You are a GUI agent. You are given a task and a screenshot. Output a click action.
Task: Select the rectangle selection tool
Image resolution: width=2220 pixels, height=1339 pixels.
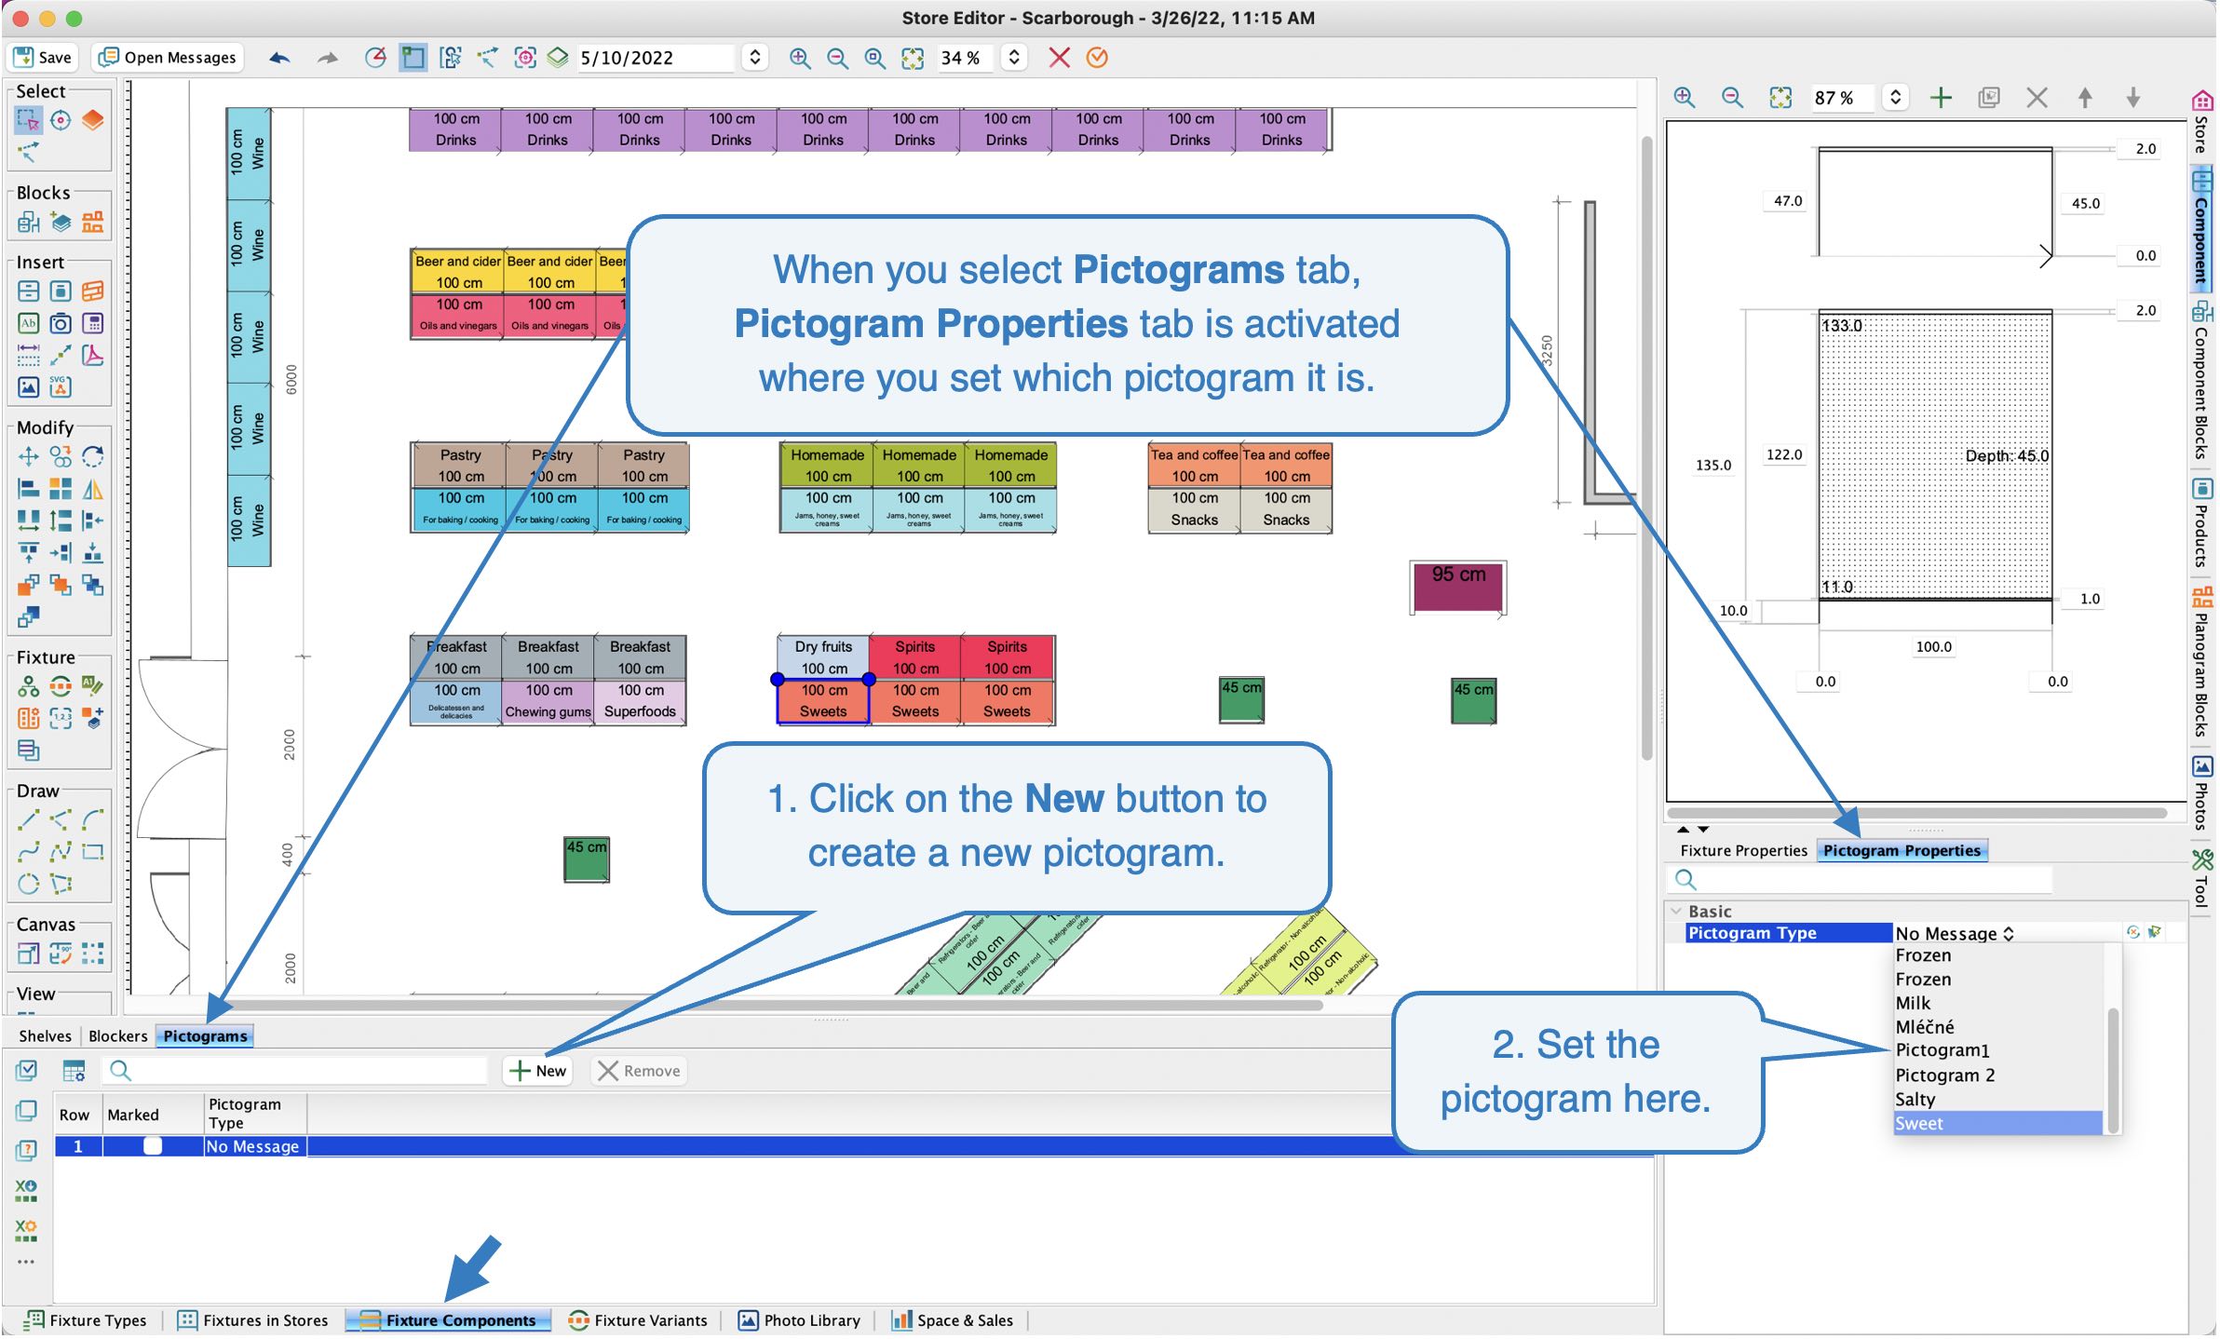tap(28, 120)
